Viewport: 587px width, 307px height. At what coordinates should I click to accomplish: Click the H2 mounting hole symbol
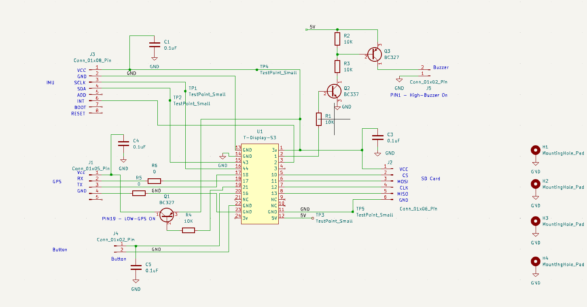point(536,184)
